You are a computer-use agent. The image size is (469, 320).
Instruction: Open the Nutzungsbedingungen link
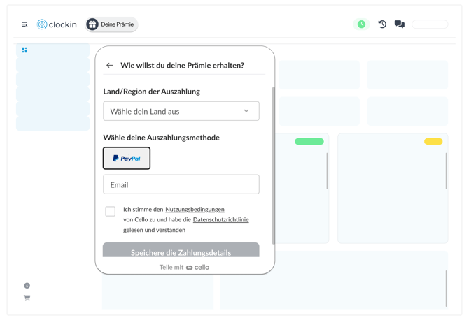pos(195,210)
